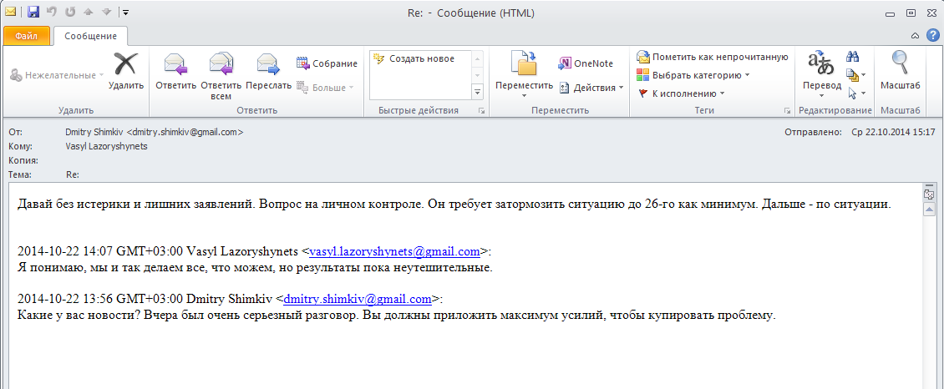Reply with a meeting via Собрание
The image size is (944, 389).
327,63
